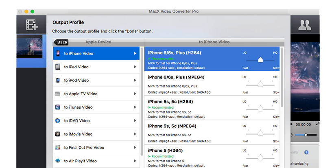Viewport: 336px width, 168px height.
Task: Expand the to Final Cut Pro Video arrow
Action: point(135,147)
